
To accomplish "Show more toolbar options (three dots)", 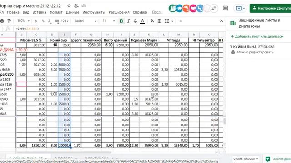I will pyautogui.click(x=180, y=21).
